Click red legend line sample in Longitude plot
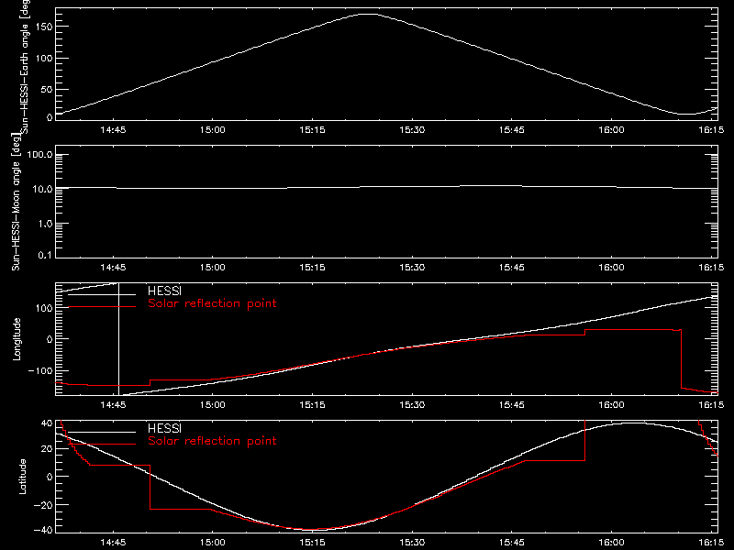 [x=102, y=307]
